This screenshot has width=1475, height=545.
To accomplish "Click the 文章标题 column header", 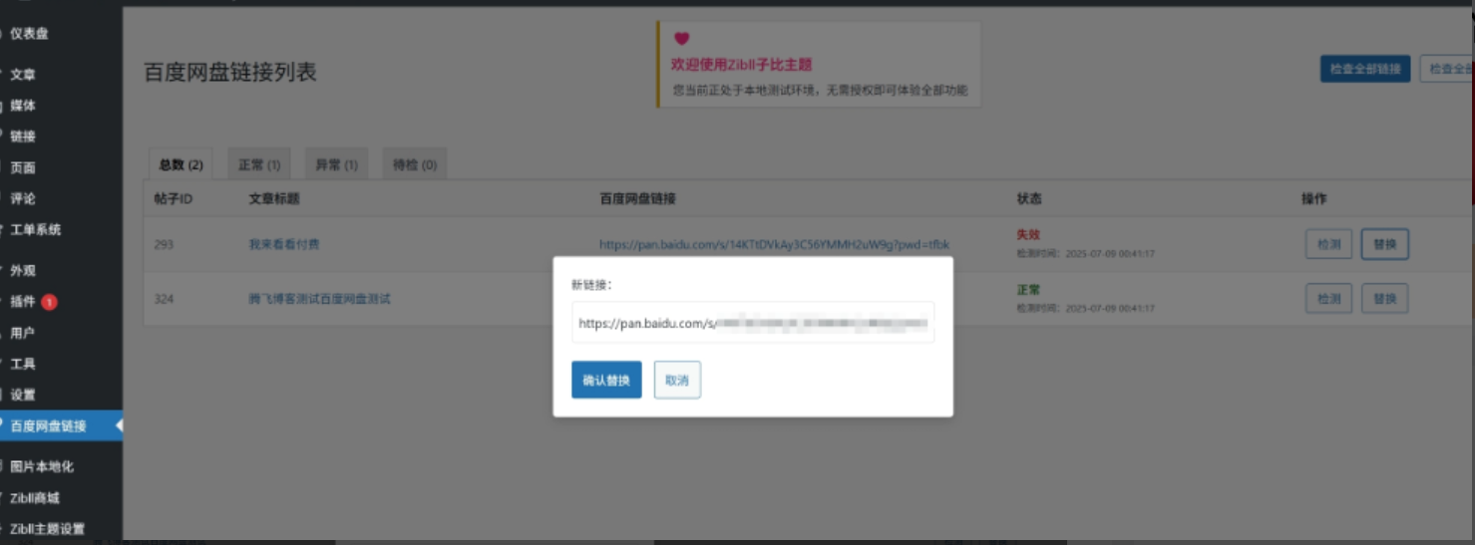I will click(274, 198).
